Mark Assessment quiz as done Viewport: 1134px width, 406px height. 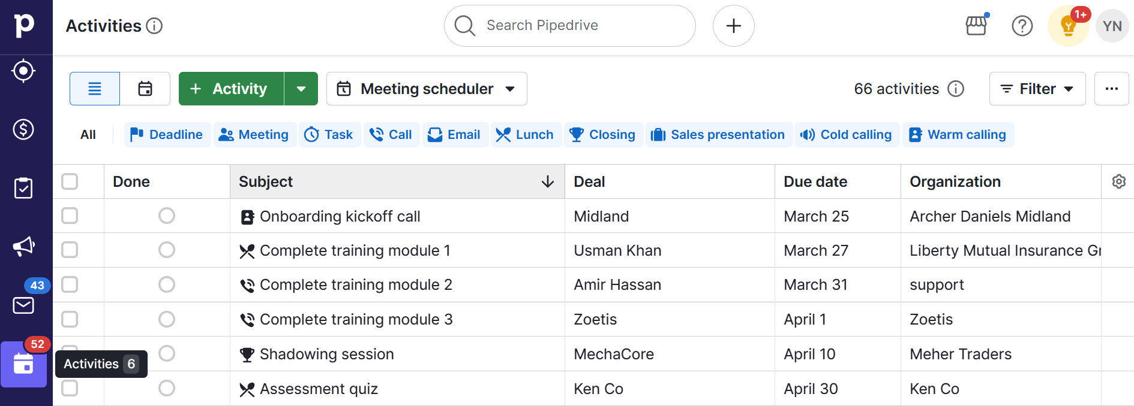167,388
